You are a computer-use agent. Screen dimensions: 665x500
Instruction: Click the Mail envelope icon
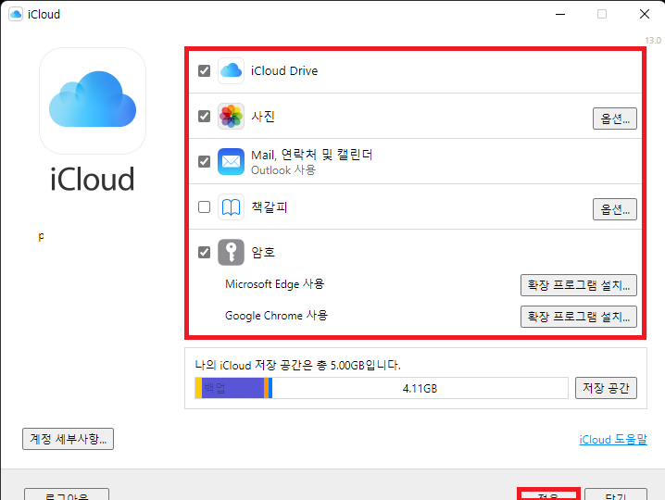231,162
